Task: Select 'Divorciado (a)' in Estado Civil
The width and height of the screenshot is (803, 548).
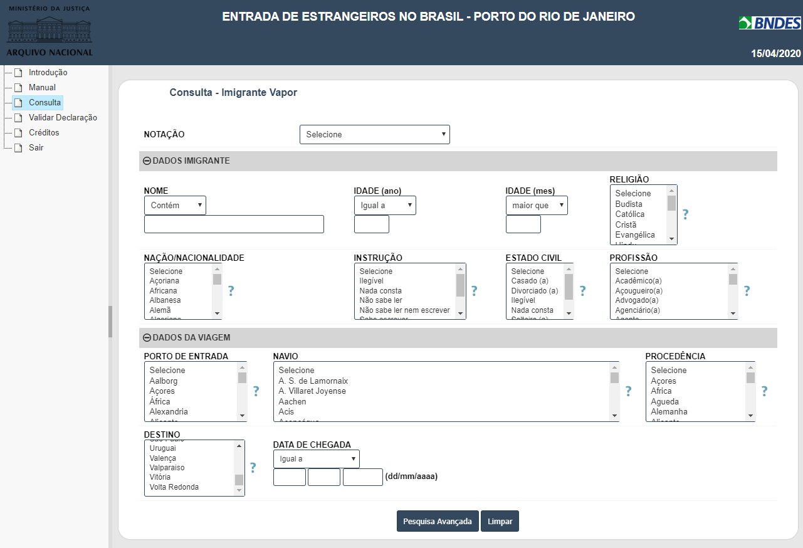Action: [x=536, y=291]
